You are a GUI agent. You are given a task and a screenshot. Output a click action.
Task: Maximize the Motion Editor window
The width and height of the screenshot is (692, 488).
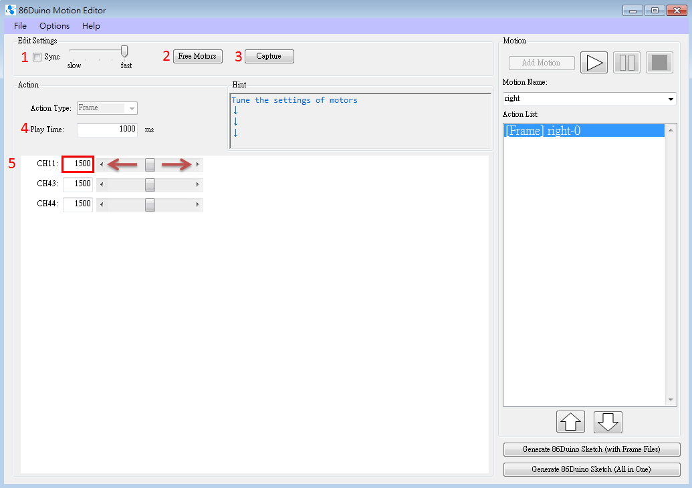[655, 10]
